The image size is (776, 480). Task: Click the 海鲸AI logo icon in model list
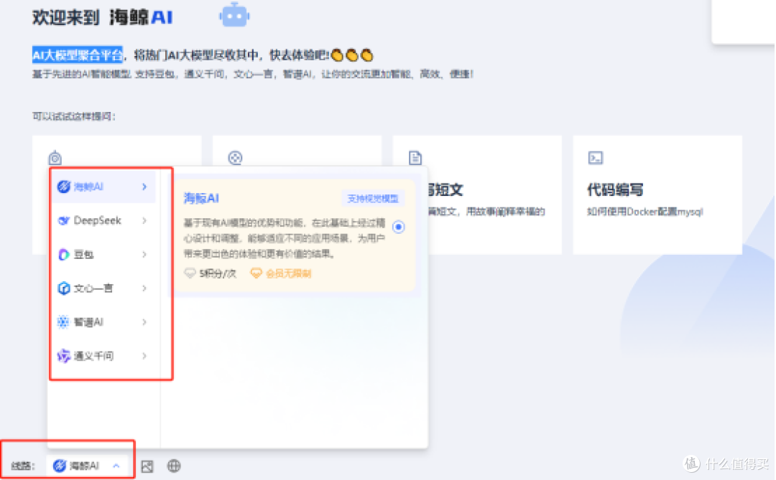[64, 187]
